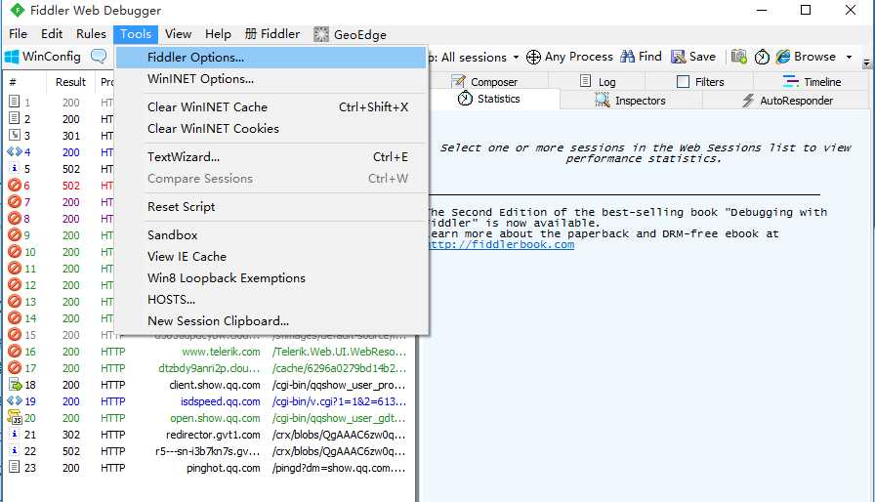Click the WinConfig Windows icon

(11, 57)
